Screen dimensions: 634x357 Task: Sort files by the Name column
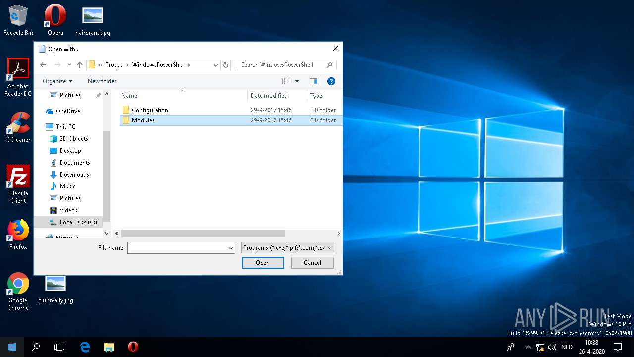pyautogui.click(x=183, y=96)
